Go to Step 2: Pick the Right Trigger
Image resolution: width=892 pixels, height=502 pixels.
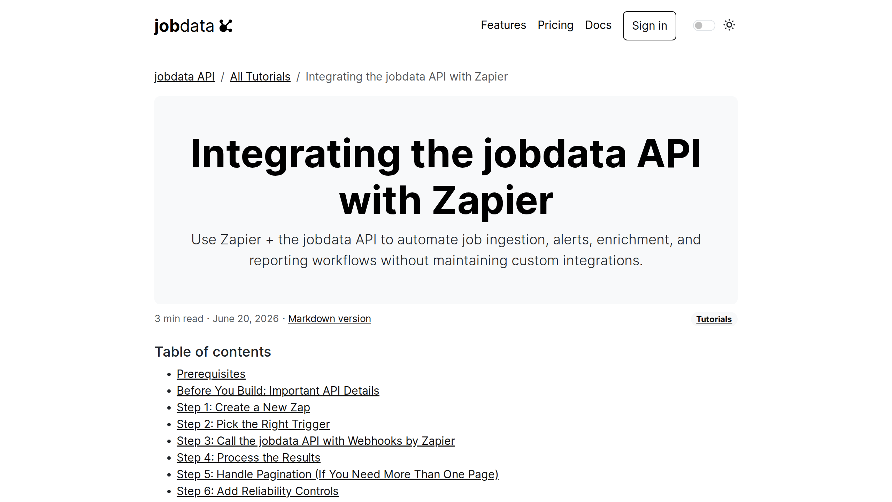pyautogui.click(x=253, y=424)
